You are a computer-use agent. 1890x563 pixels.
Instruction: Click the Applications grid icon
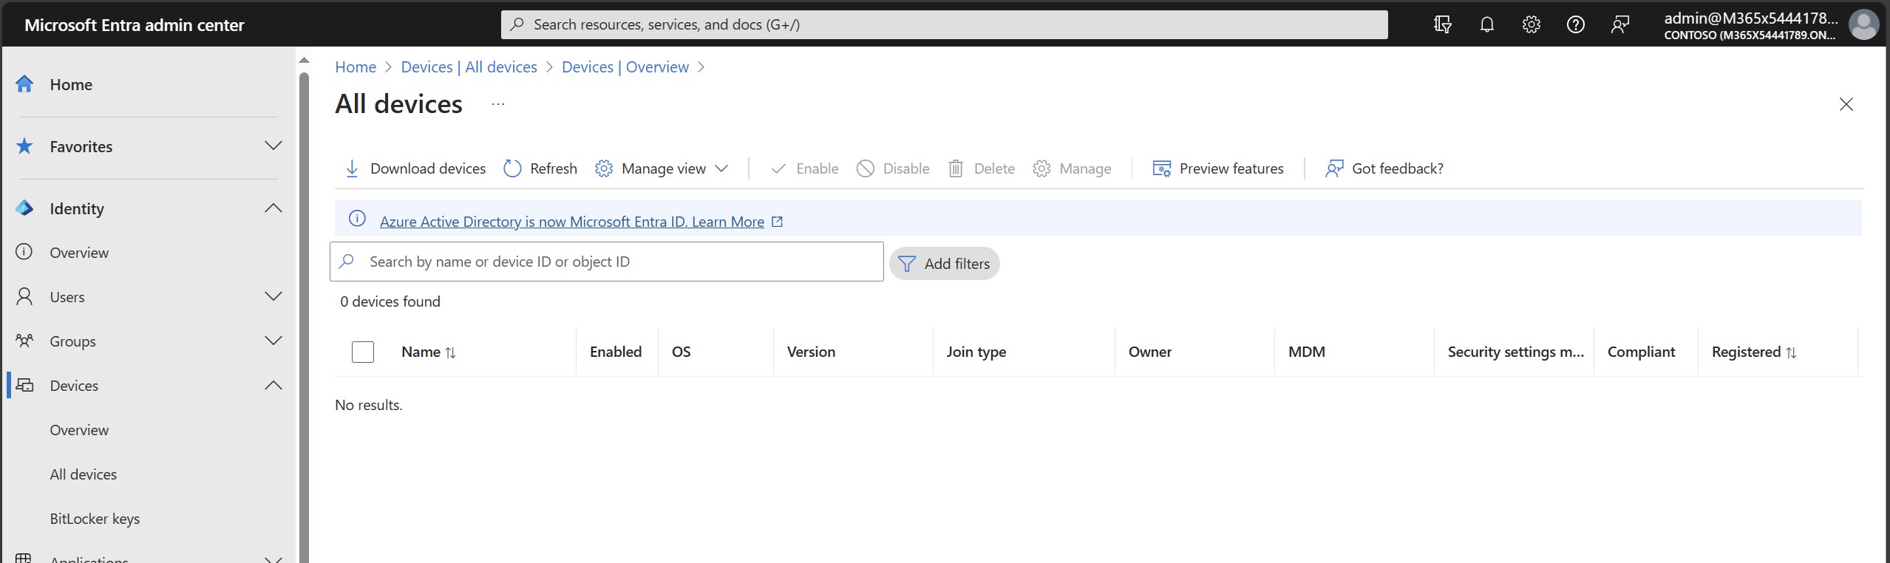[x=24, y=558]
